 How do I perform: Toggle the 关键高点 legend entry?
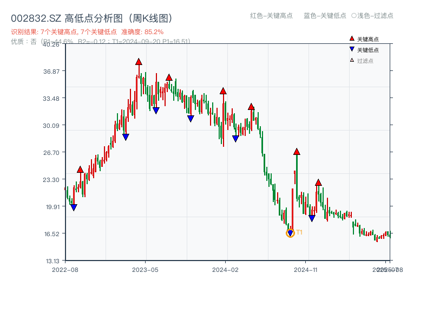(364, 39)
